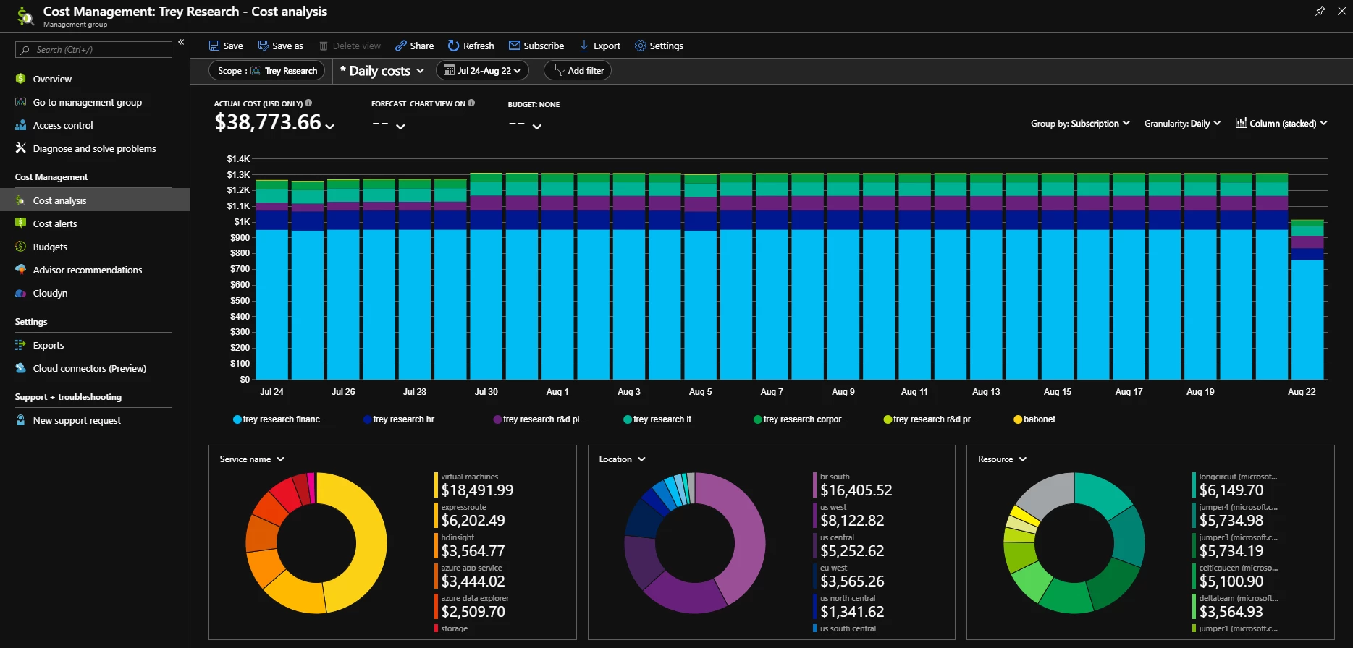Screen dimensions: 1353x648
Task: Click the Cloudyn icon
Action: (x=20, y=293)
